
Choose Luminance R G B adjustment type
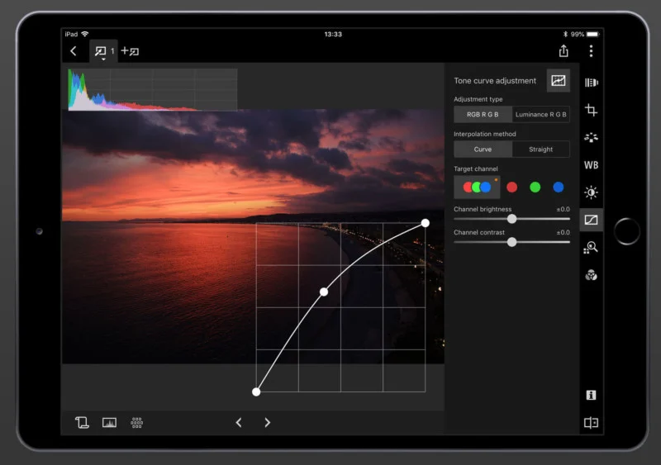click(541, 114)
